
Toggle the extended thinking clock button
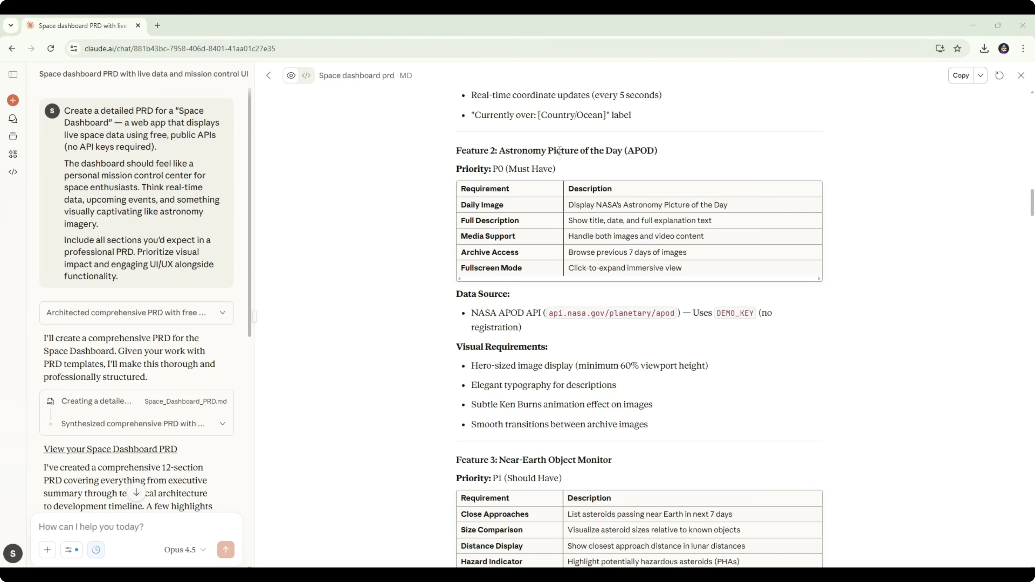coord(96,549)
